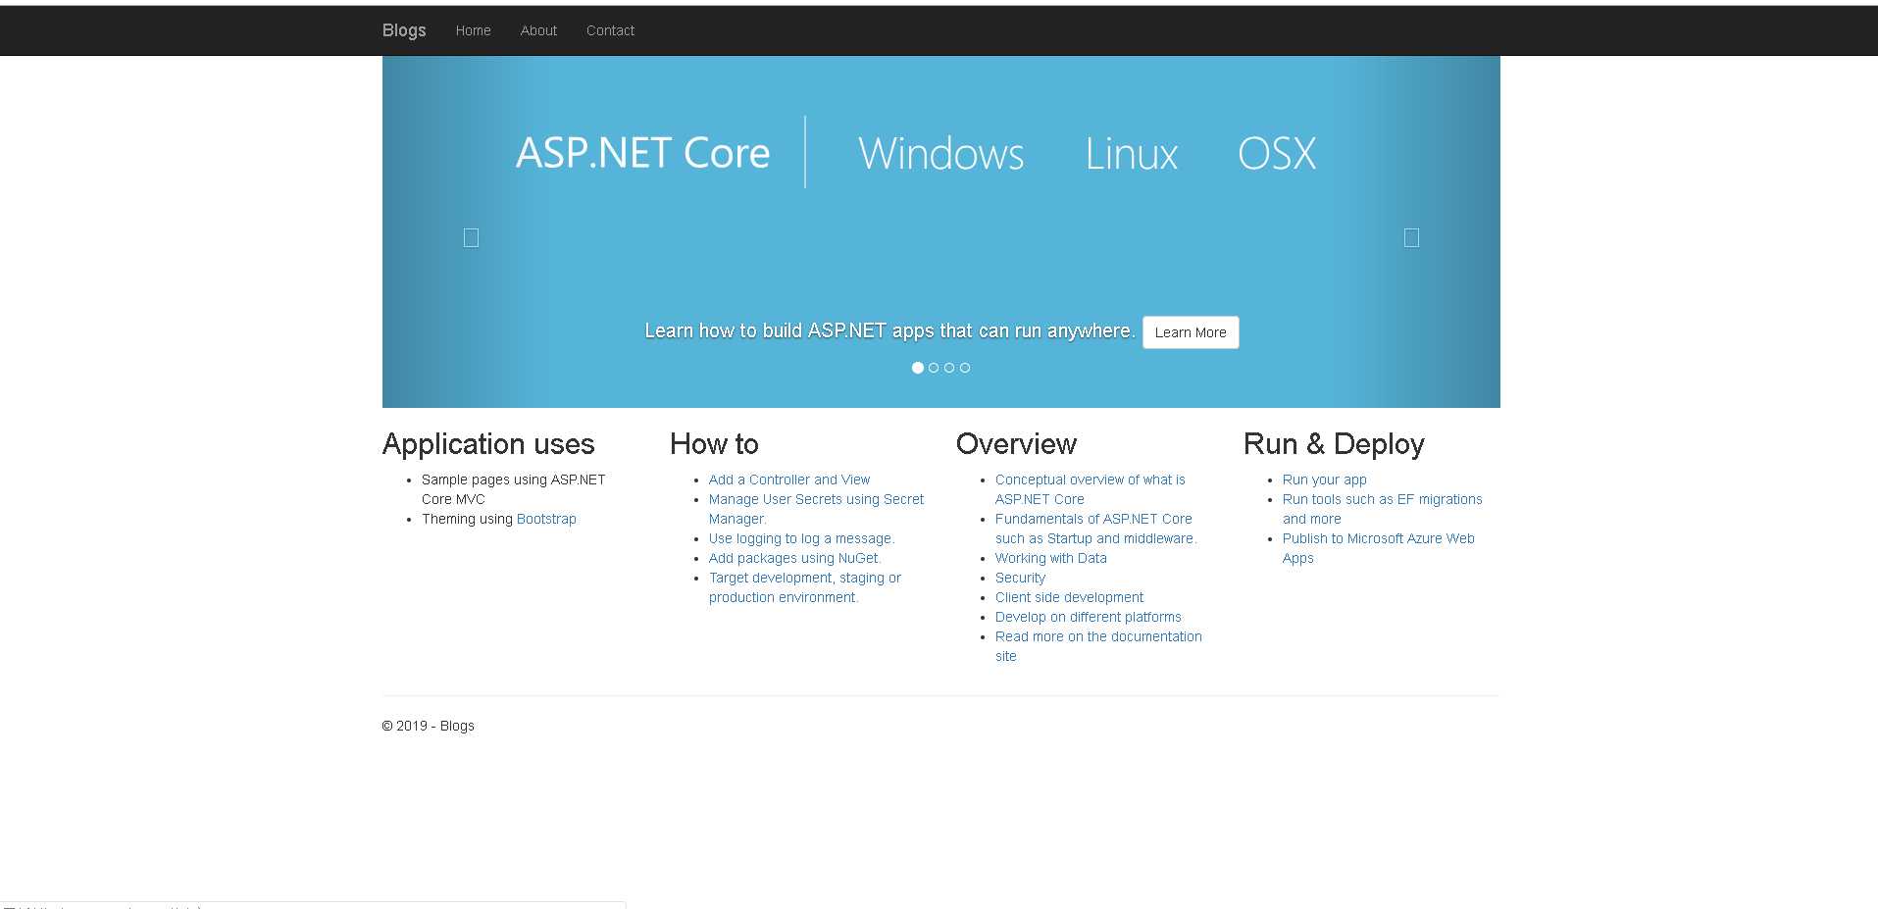The height and width of the screenshot is (909, 1878).
Task: Click the carousel next slide arrow
Action: [1411, 237]
